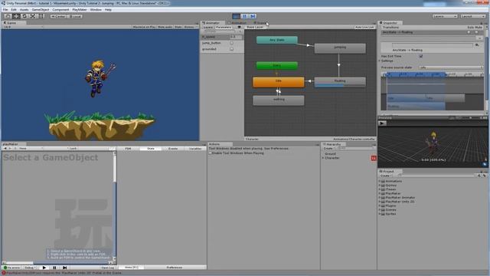The width and height of the screenshot is (490, 276).
Task: Click the main Pause button in top toolbar
Action: point(244,16)
